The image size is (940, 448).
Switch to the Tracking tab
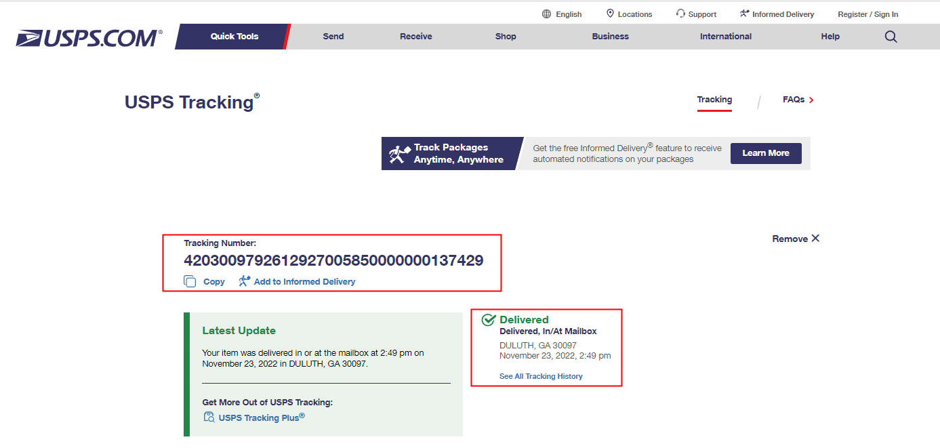(714, 100)
